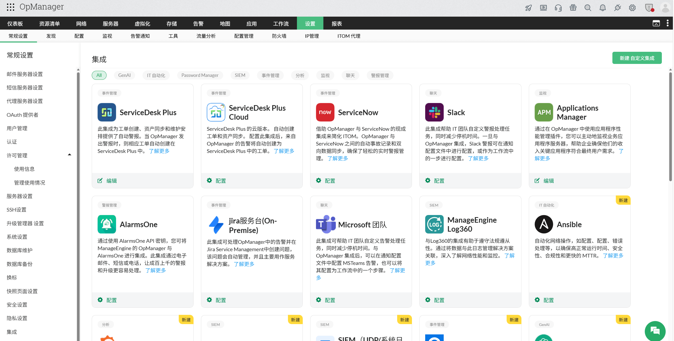674x341 pixels.
Task: Click the Applications Manager APM logo
Action: coord(544,112)
